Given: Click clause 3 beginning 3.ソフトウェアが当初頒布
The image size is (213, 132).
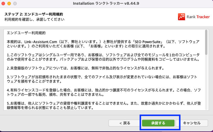Looking at the screenshot, I should point(102,79).
